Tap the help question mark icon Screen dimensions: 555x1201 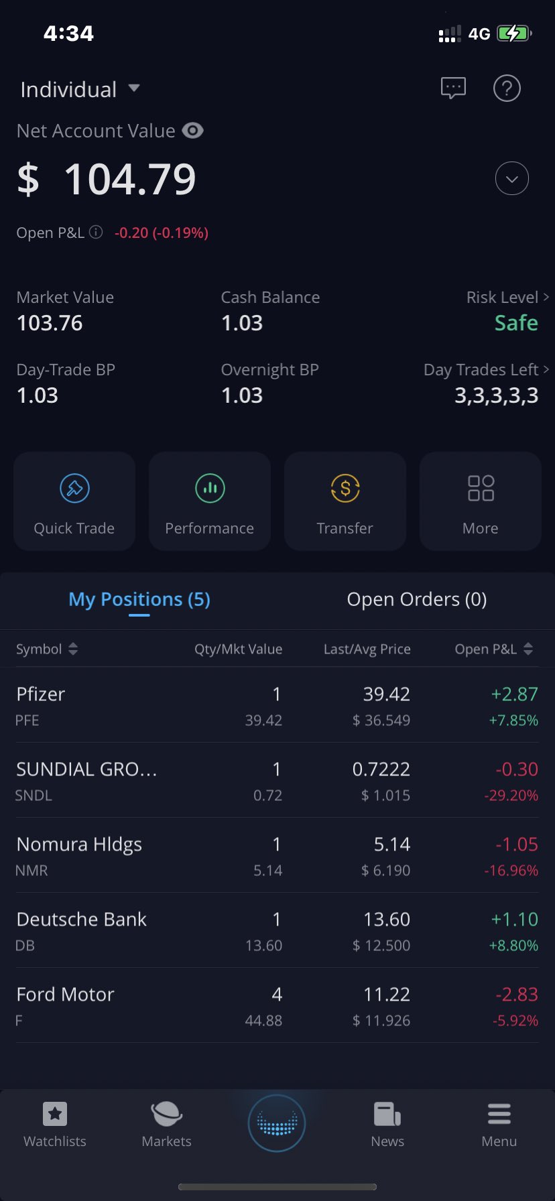507,88
